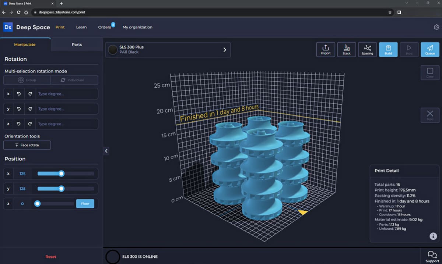Open the settings gear icon
This screenshot has width=442, height=264.
click(x=436, y=27)
